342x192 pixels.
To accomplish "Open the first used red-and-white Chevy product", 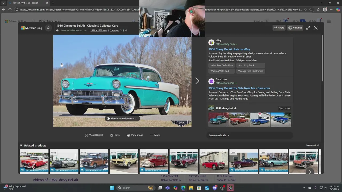I will pyautogui.click(x=34, y=162).
